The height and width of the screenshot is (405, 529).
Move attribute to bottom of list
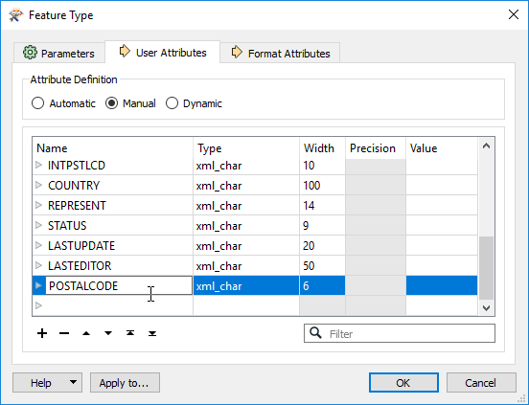pos(152,333)
